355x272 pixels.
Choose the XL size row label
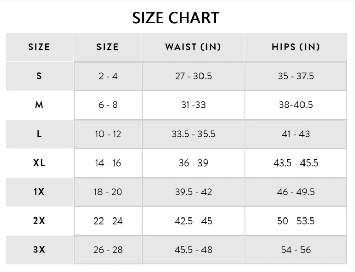39,163
